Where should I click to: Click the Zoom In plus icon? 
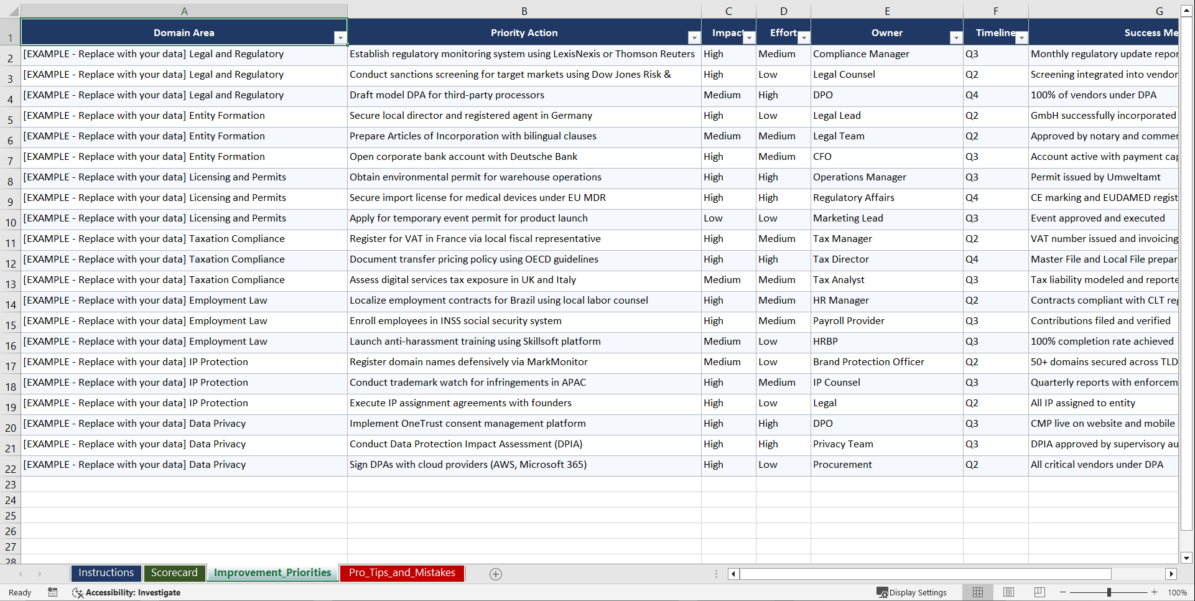tap(1154, 592)
